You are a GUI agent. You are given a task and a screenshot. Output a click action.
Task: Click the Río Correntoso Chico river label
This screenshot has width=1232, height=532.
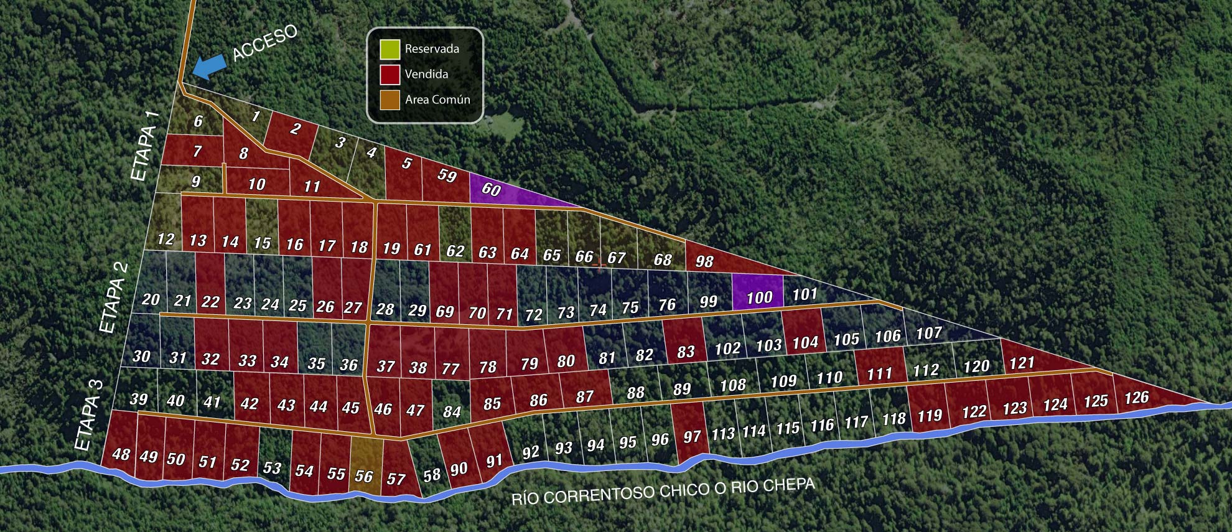pyautogui.click(x=663, y=491)
